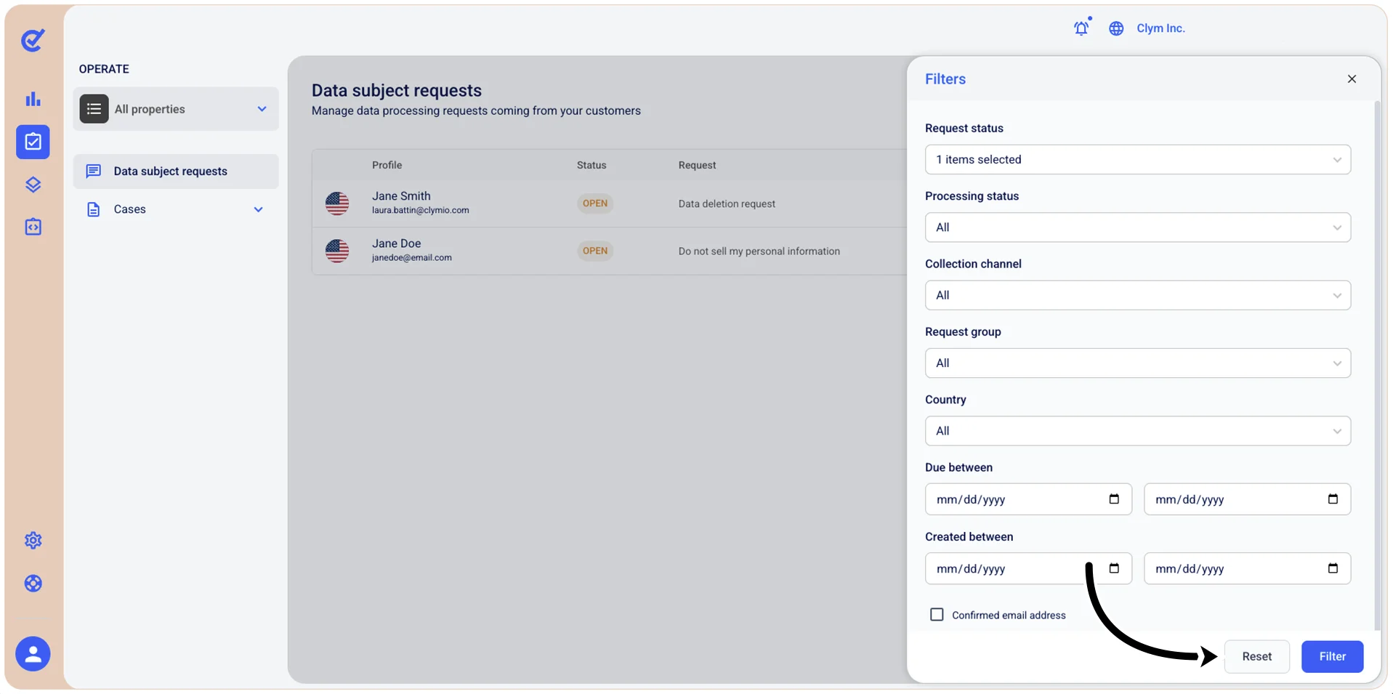This screenshot has height=694, width=1393.
Task: Open the bar chart analytics sidebar icon
Action: pos(33,99)
